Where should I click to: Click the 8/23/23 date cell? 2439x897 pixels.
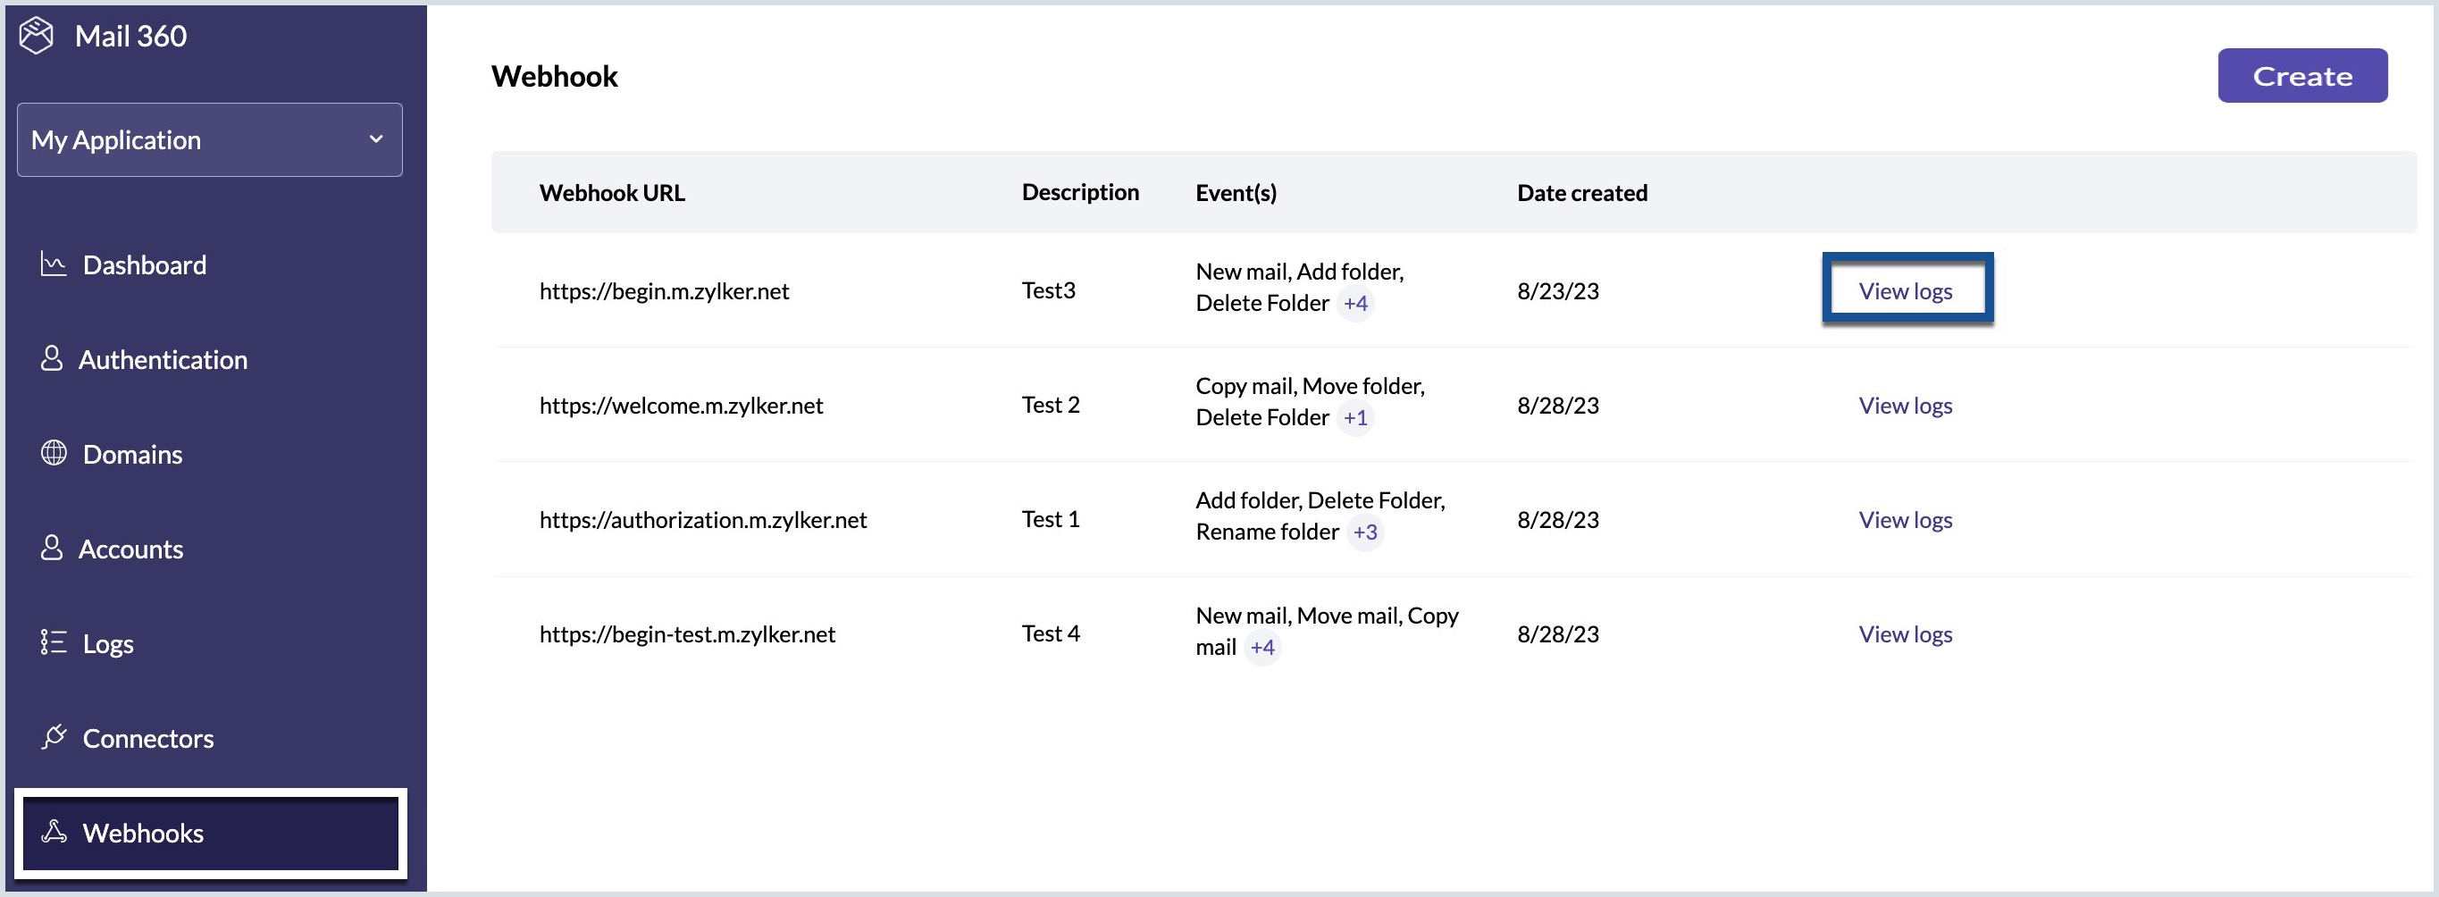[1557, 290]
